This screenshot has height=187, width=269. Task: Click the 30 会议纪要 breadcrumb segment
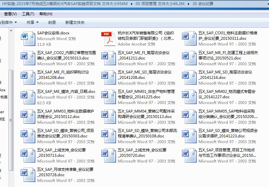[203, 4]
